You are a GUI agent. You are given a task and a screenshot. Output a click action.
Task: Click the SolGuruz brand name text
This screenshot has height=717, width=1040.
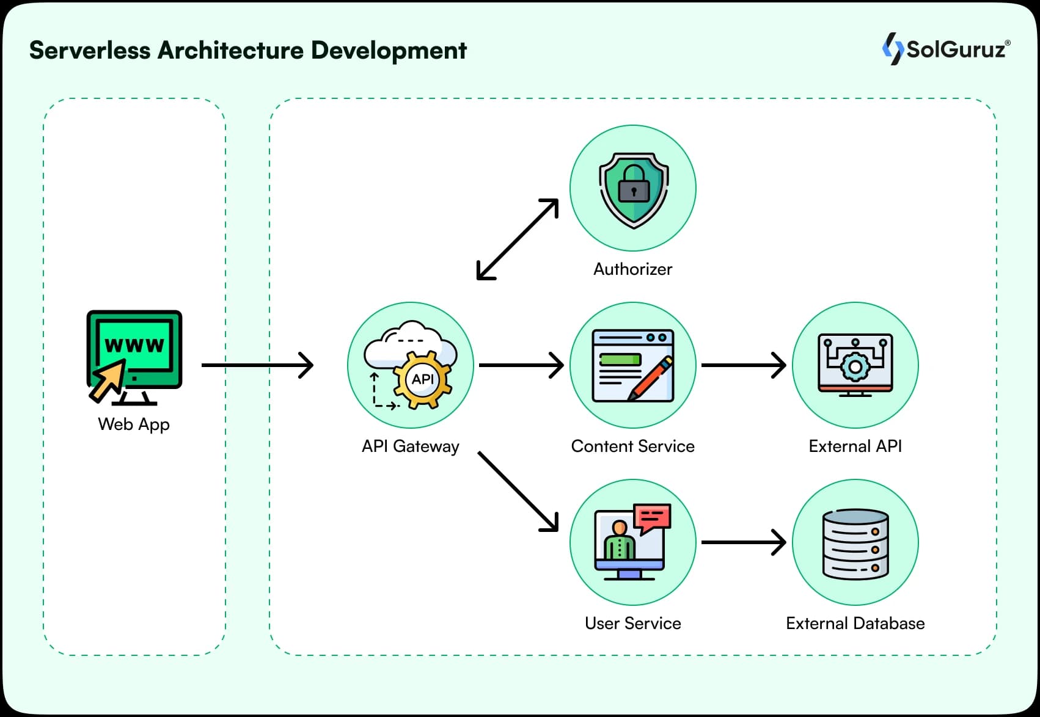click(958, 49)
